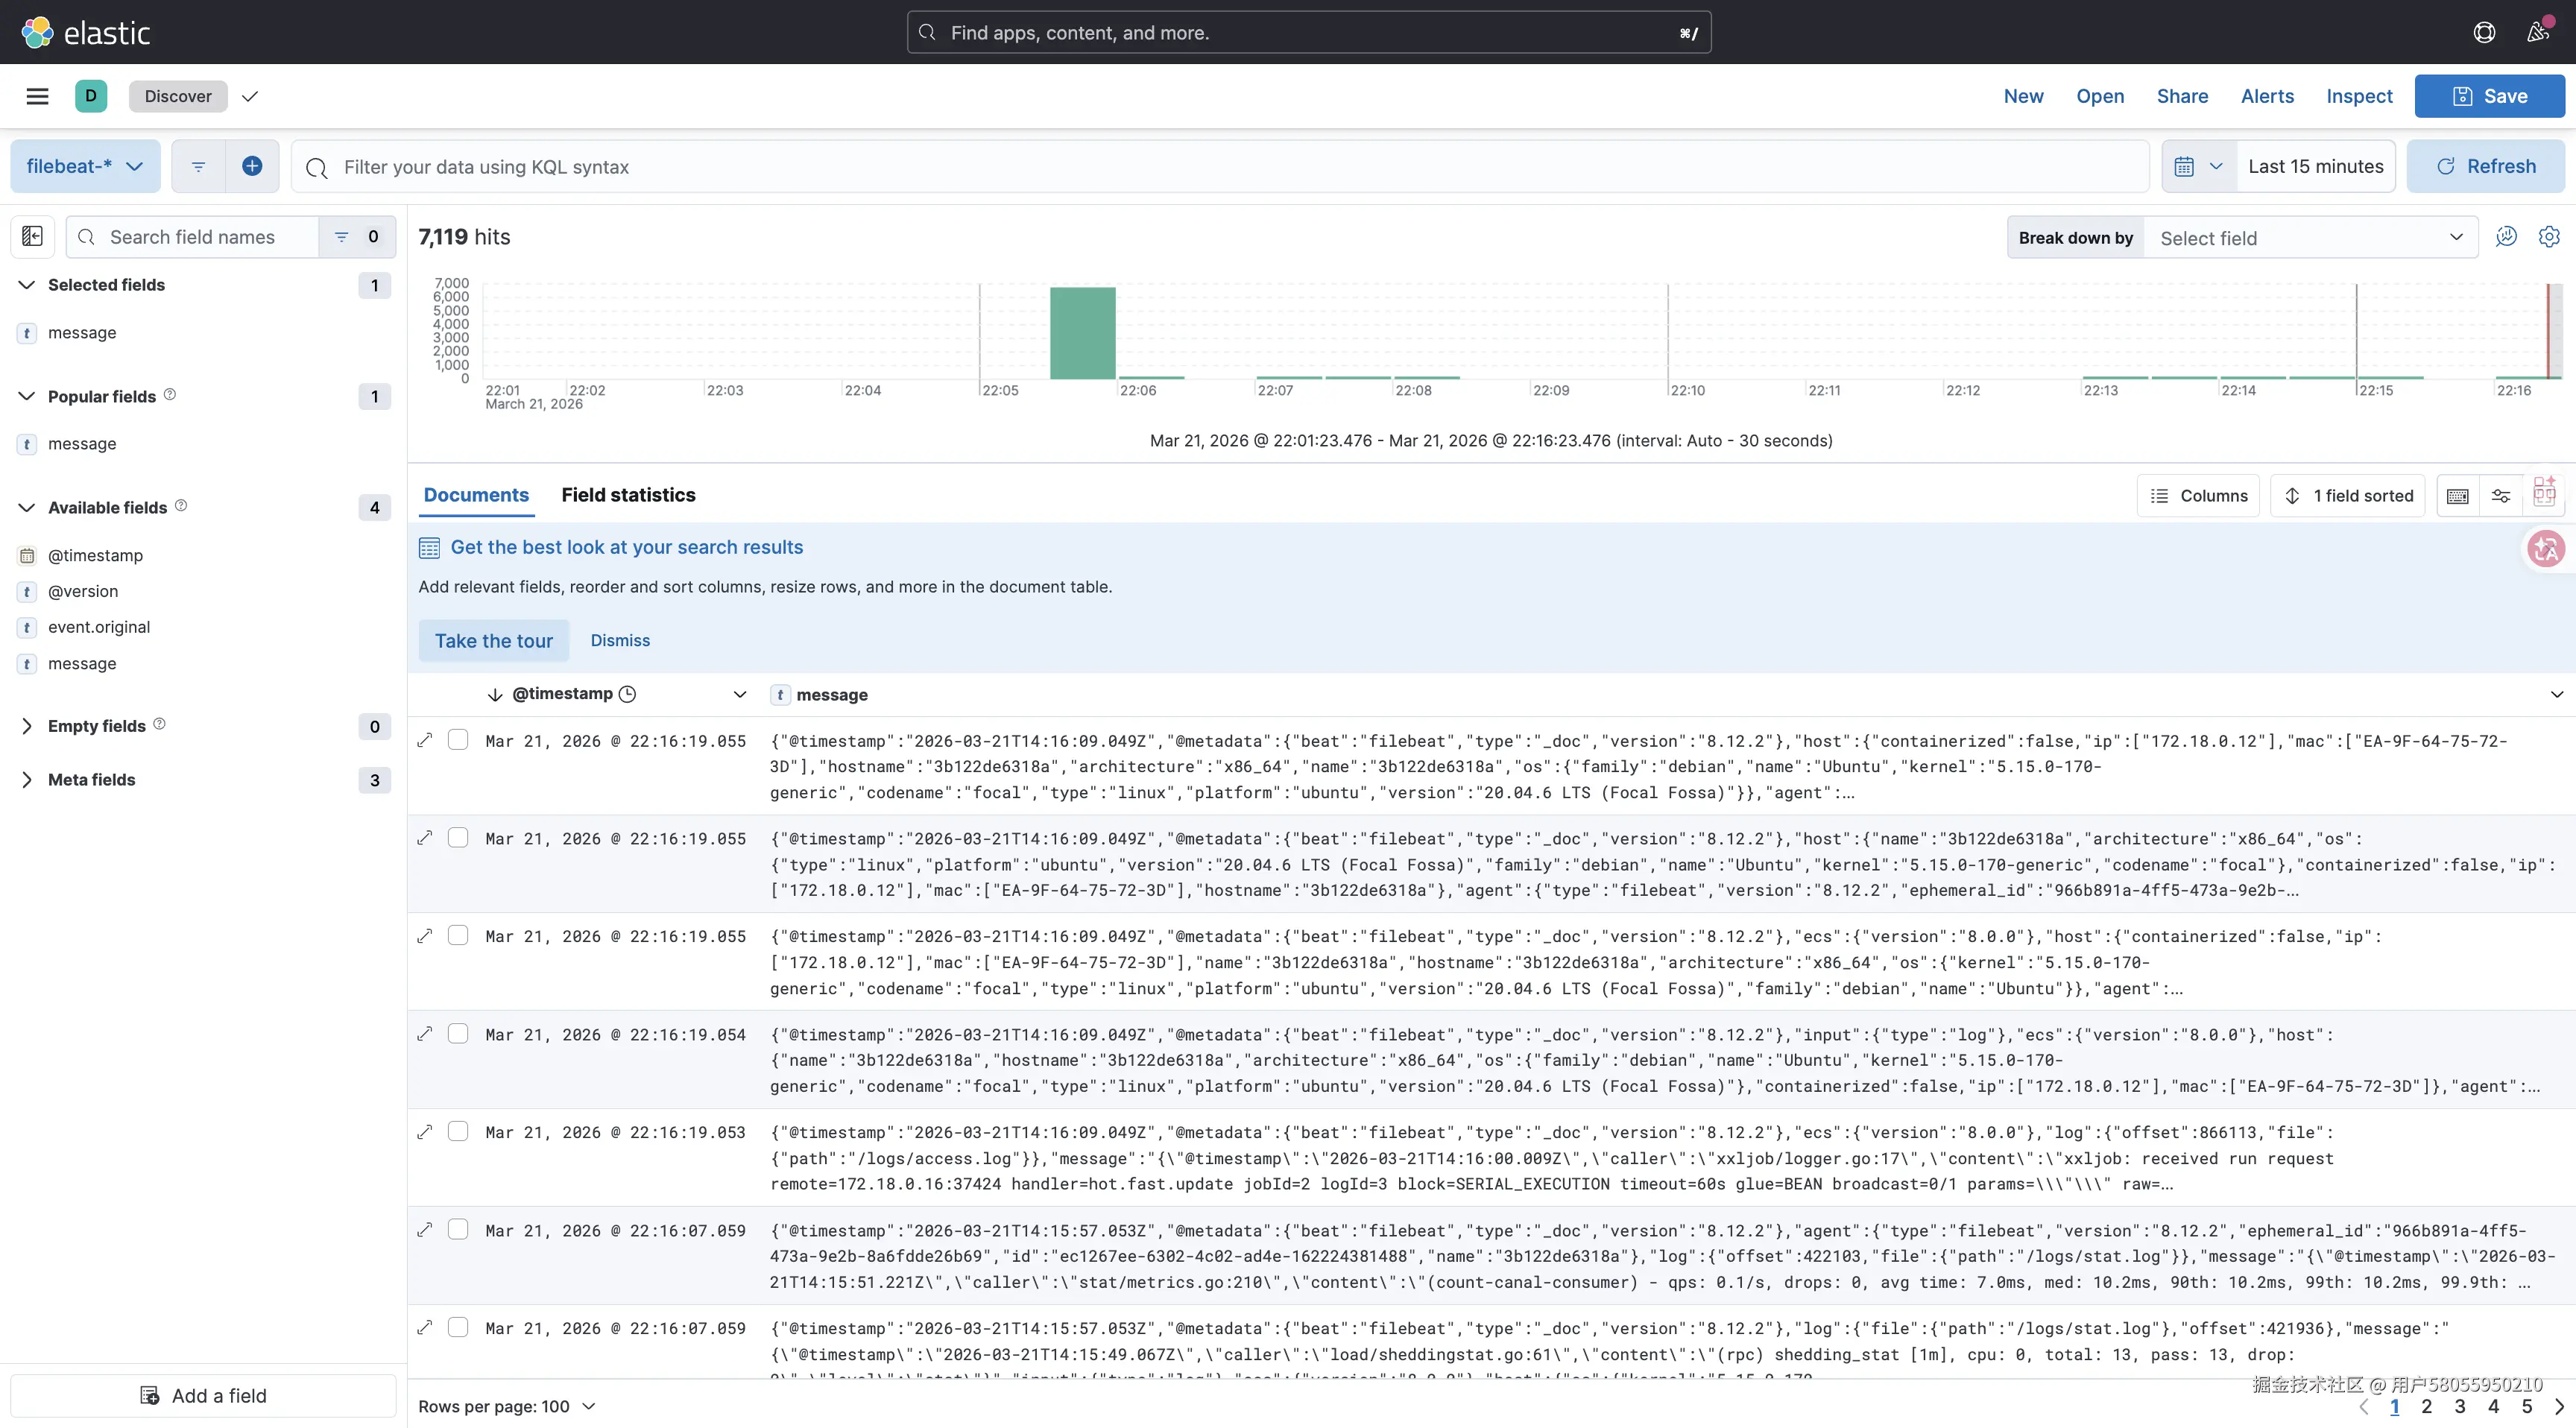Open the calendar date quick menu

[x=2198, y=166]
